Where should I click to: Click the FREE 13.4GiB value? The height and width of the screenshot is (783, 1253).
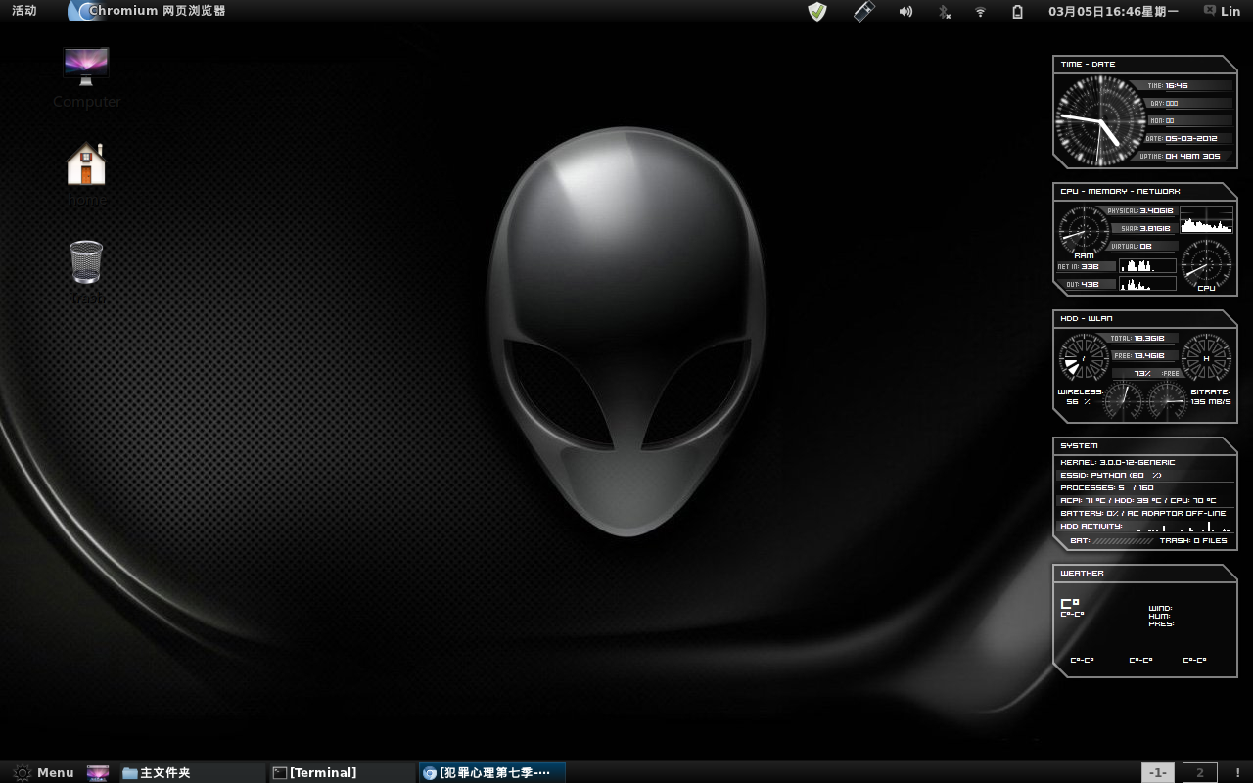click(1149, 355)
